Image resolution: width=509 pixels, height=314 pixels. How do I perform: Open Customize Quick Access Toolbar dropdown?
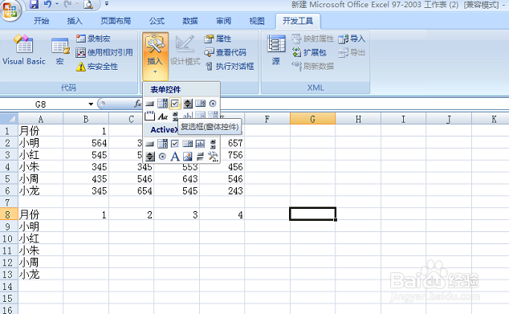pyautogui.click(x=107, y=4)
